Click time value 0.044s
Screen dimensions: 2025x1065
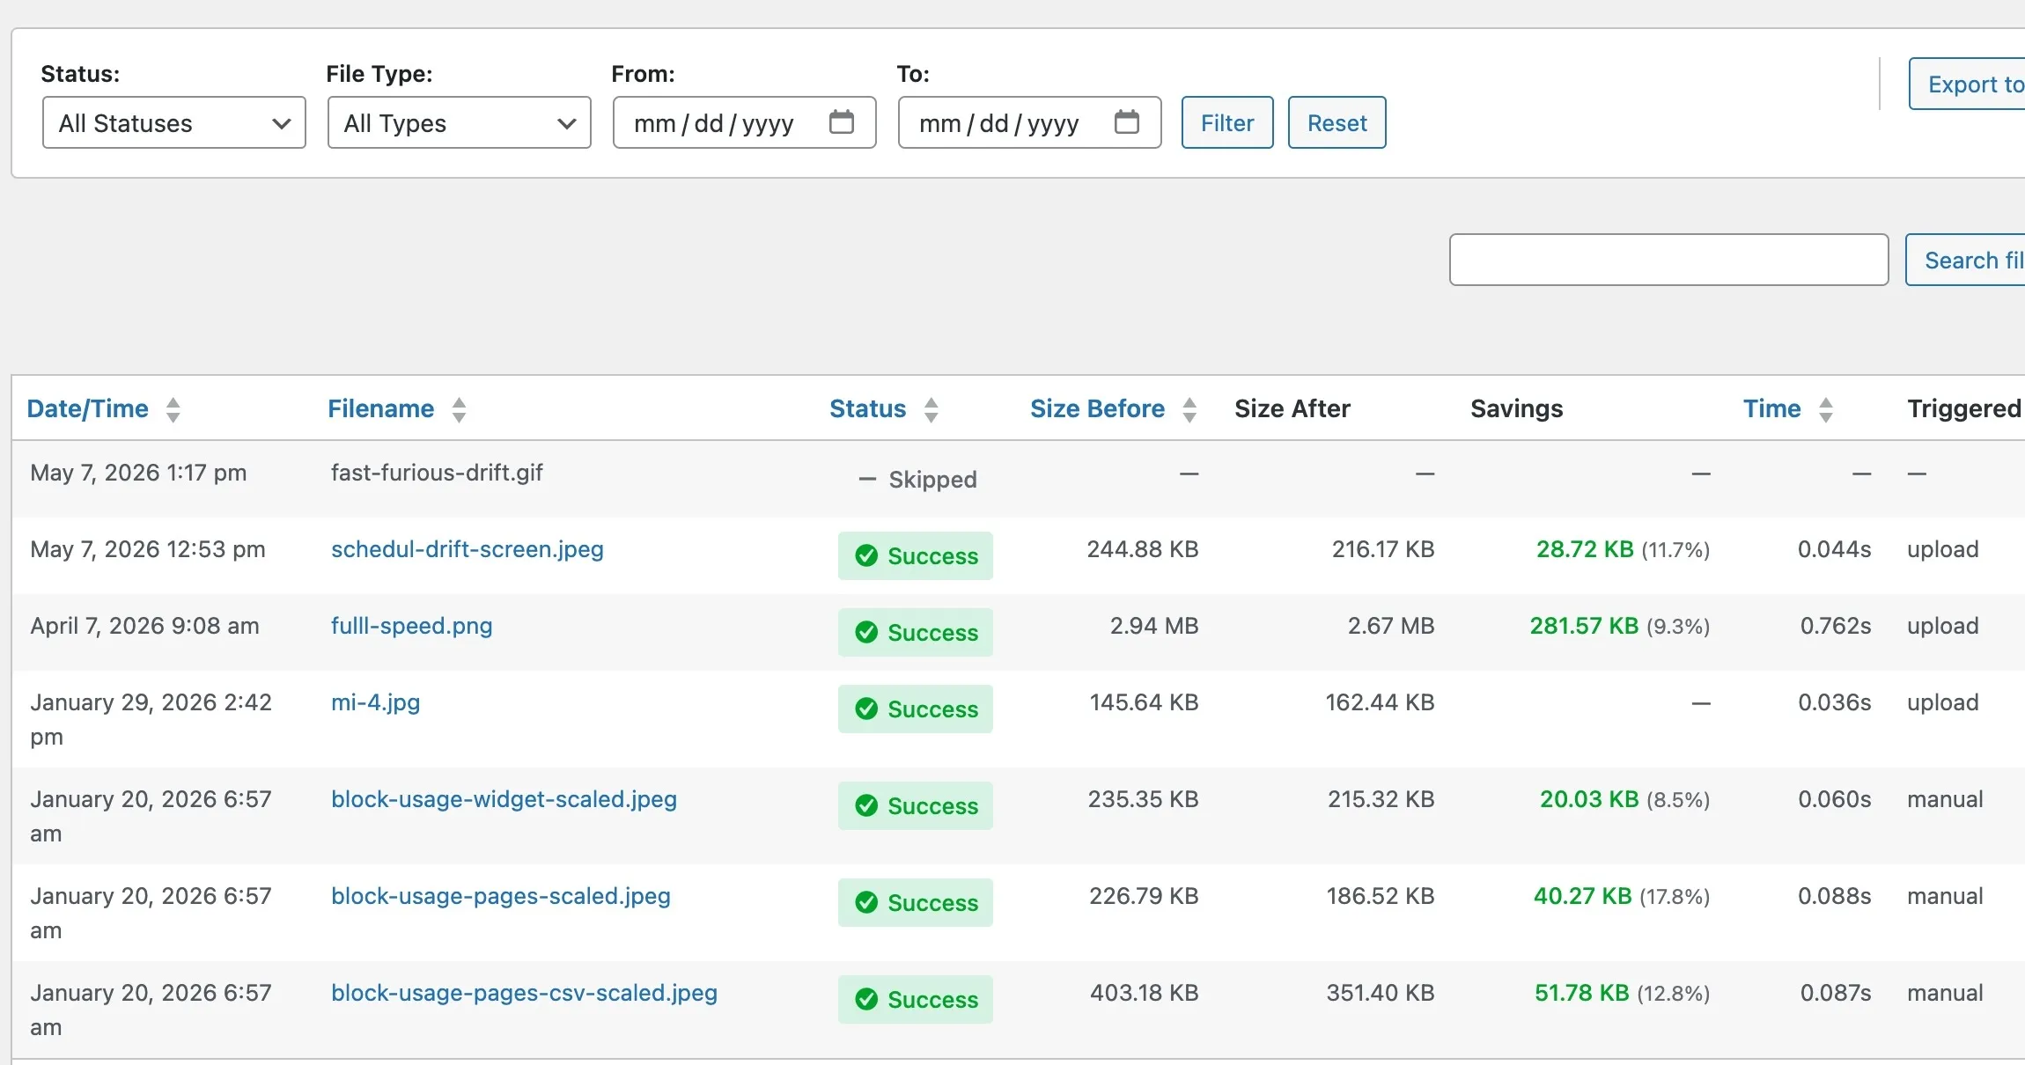pos(1834,549)
